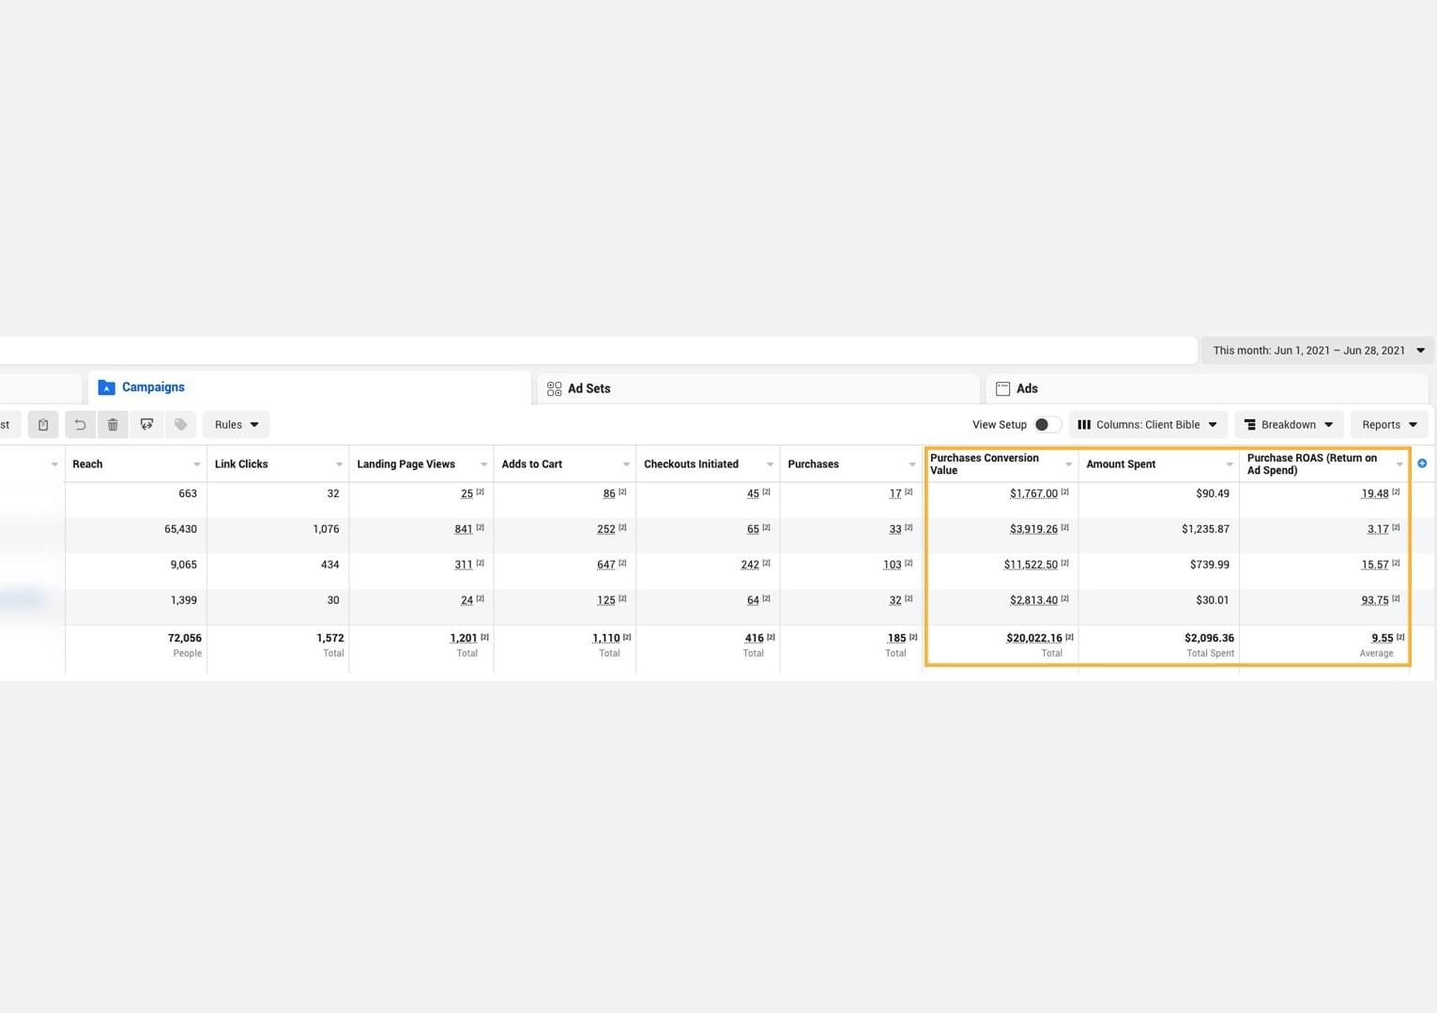
Task: Toggle the View Setup switch
Action: [1047, 425]
